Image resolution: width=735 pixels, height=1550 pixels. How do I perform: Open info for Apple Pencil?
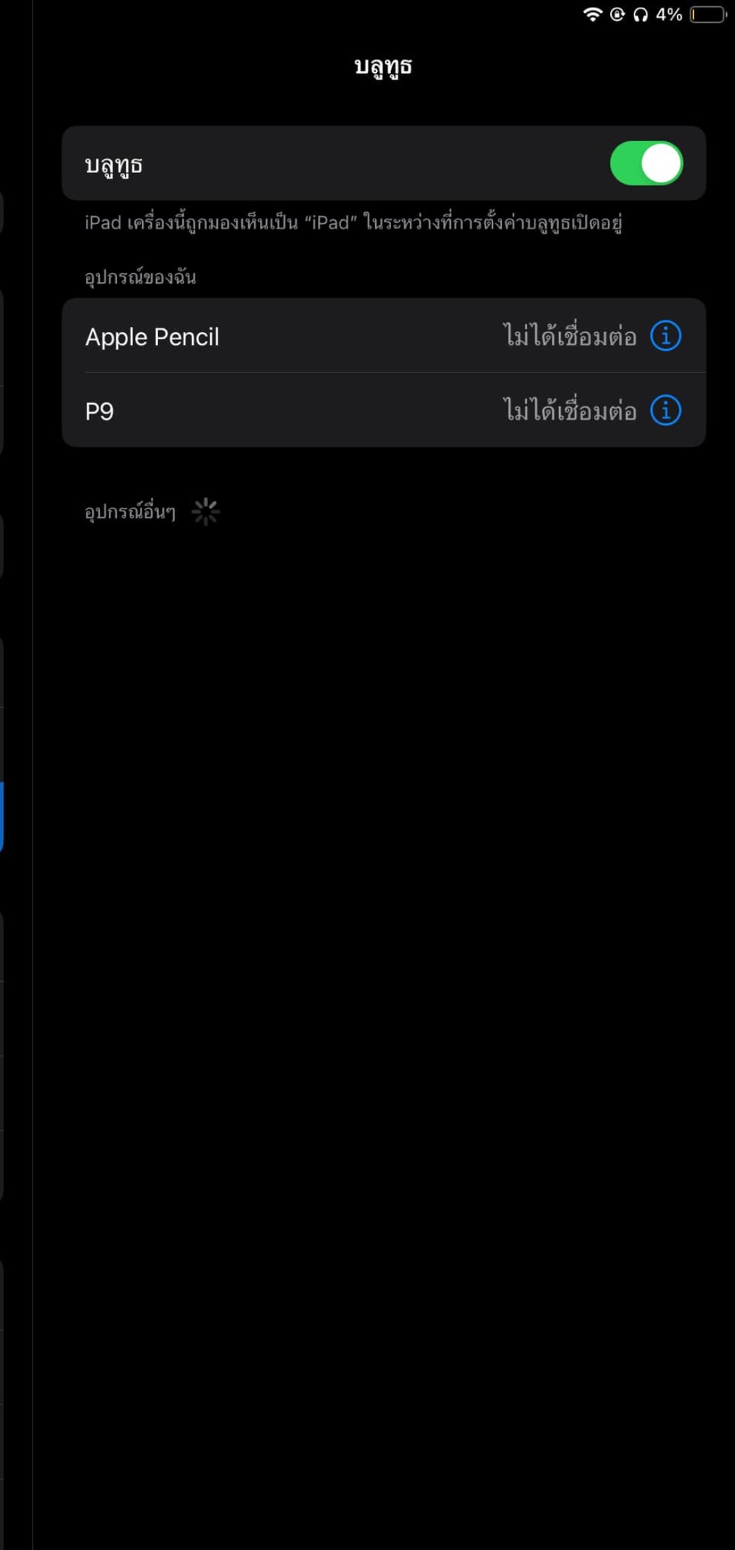tap(666, 337)
